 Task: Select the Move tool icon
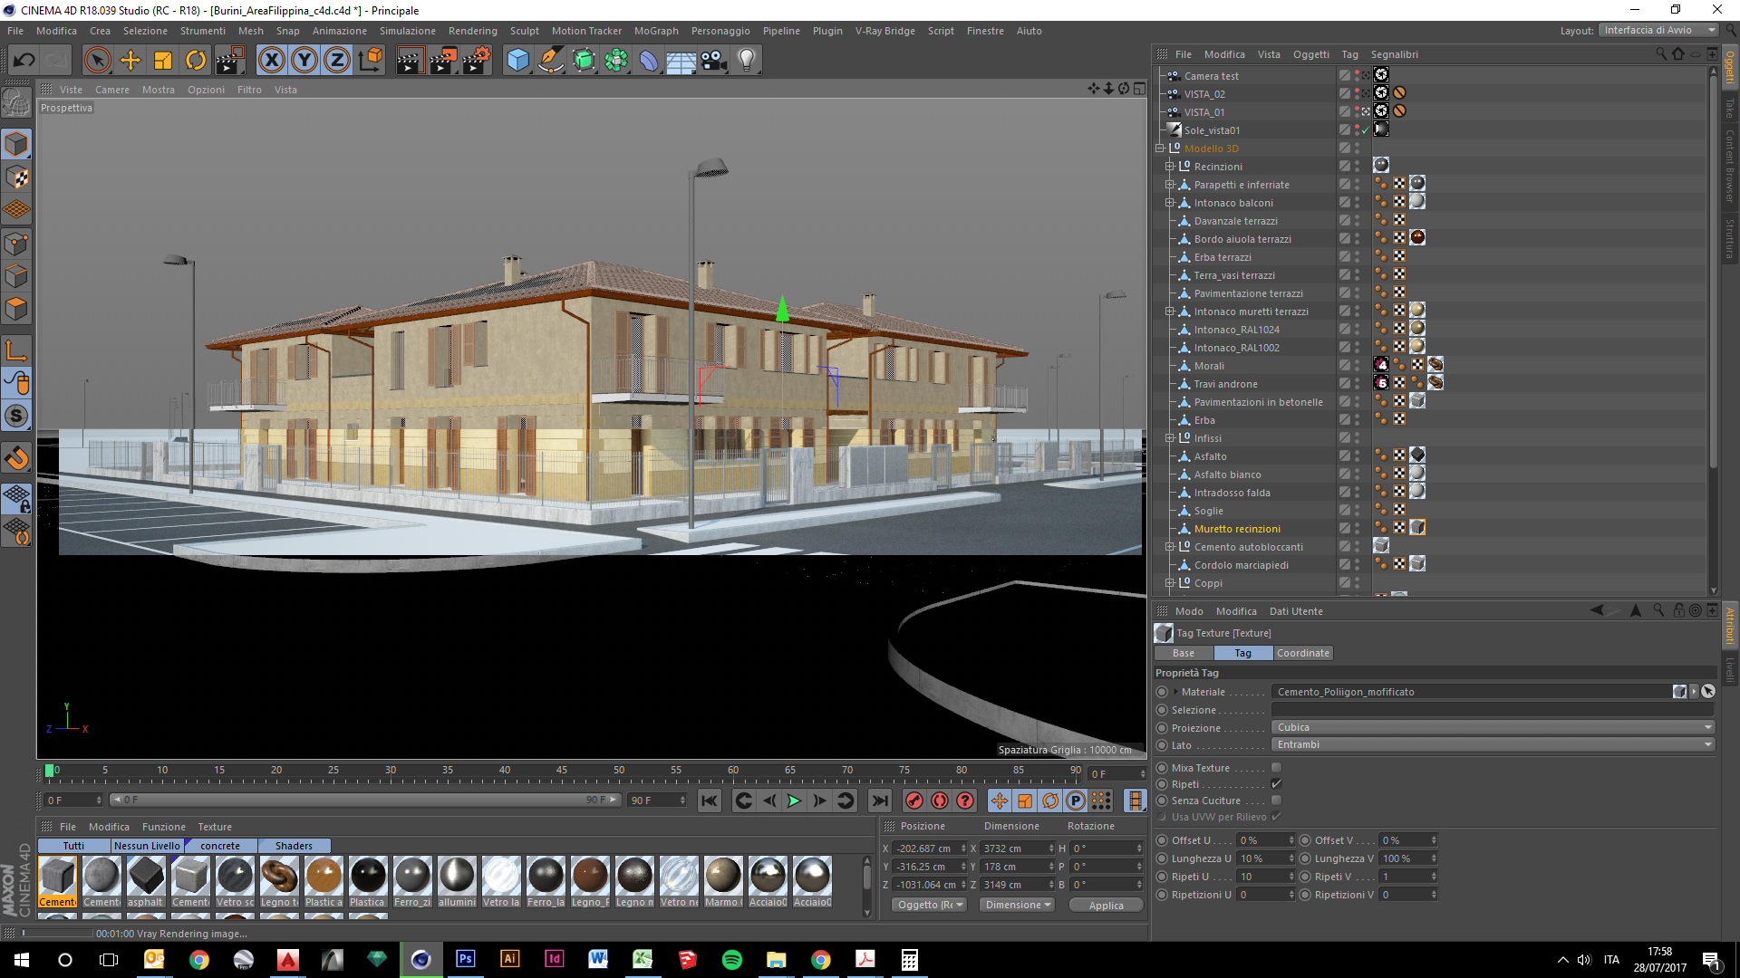[x=130, y=61]
